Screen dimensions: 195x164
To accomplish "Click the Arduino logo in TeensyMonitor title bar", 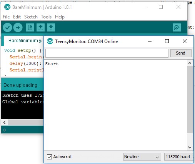I will point(50,41).
